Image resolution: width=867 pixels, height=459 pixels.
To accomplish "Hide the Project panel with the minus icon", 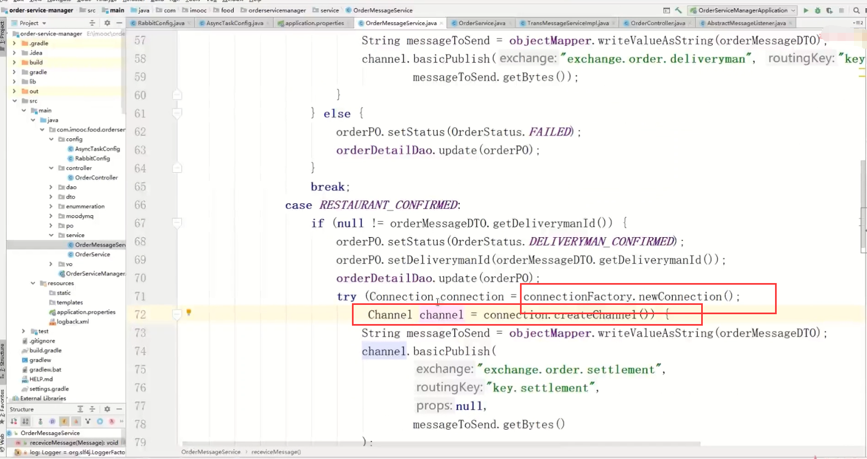I will pos(119,23).
